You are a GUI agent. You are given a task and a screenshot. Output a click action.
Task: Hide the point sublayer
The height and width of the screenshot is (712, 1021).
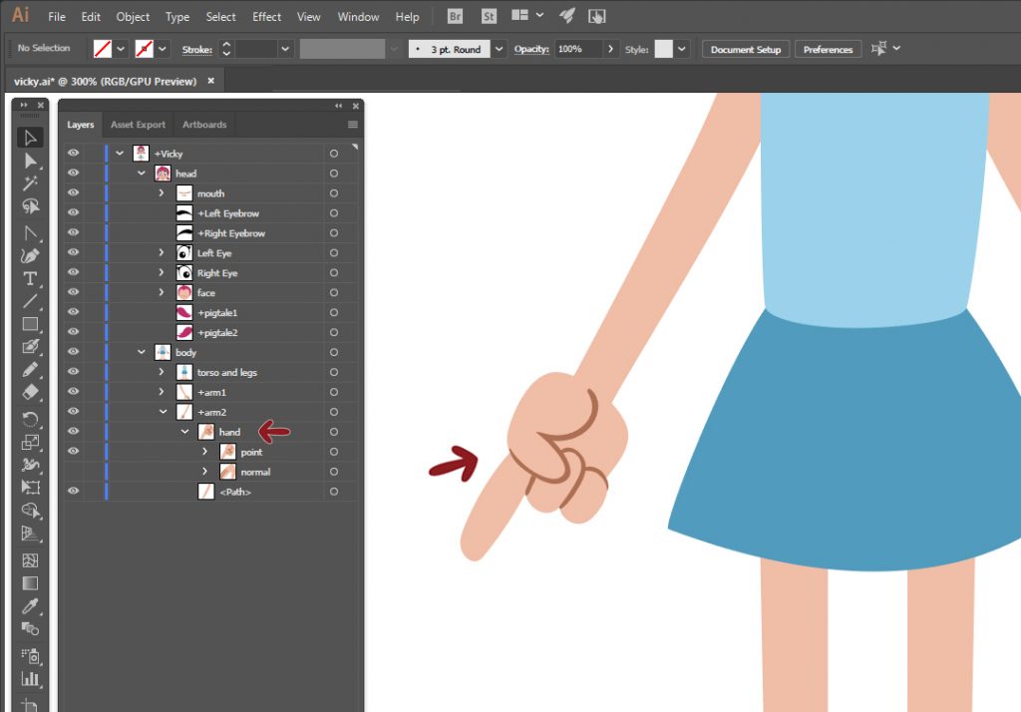pos(74,451)
